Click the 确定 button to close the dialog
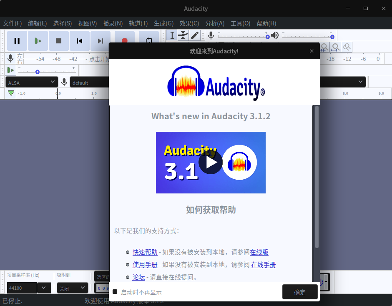392x306 pixels. (x=299, y=292)
